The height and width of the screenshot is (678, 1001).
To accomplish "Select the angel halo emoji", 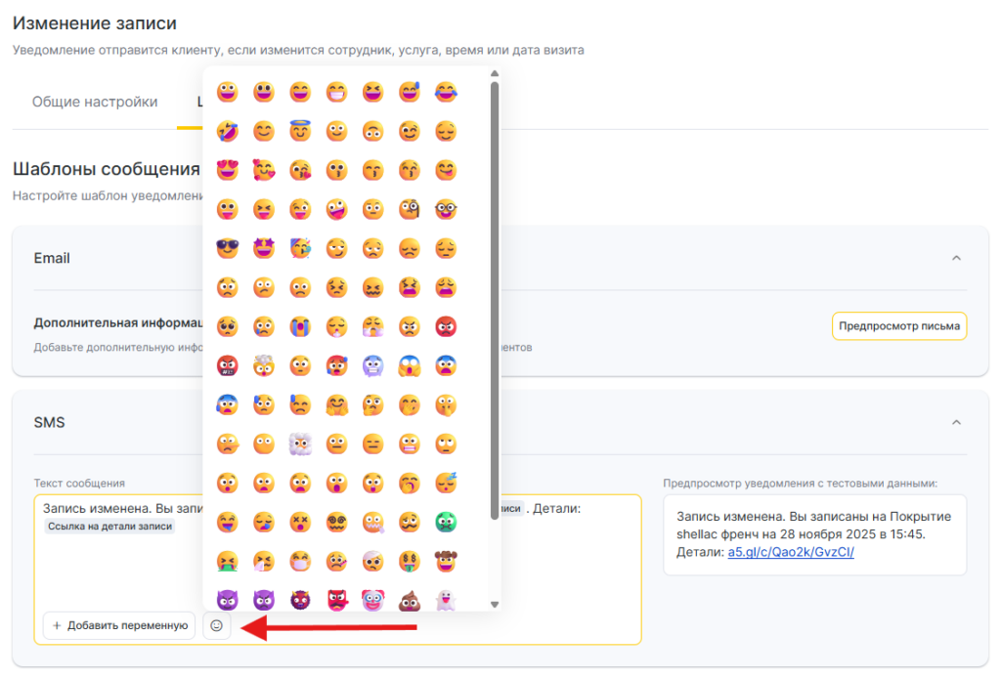I will (300, 131).
